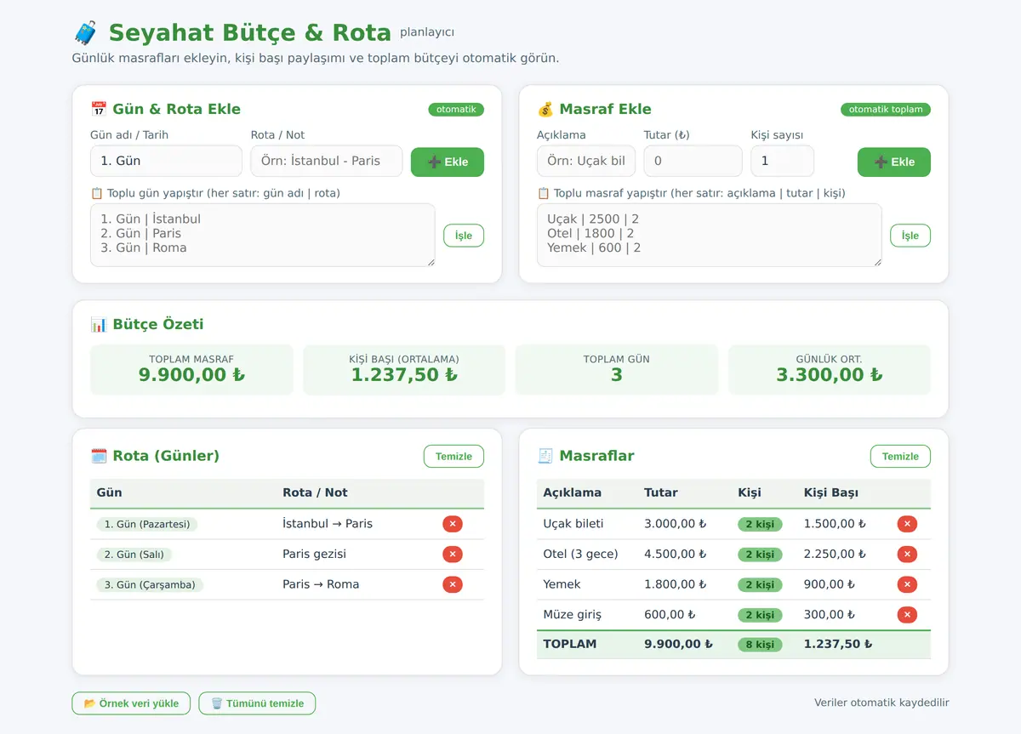Click the 1. Gün (Pazartesi) day tag

[147, 524]
